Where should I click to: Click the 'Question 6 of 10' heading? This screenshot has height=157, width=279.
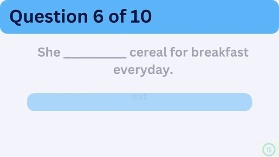(81, 17)
